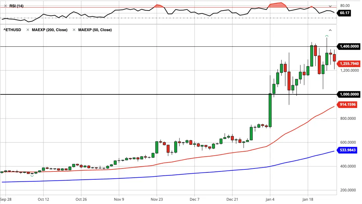Viewport: 362px width, 204px height.
Task: Click the Dec 21 date label
Action: coord(232,199)
